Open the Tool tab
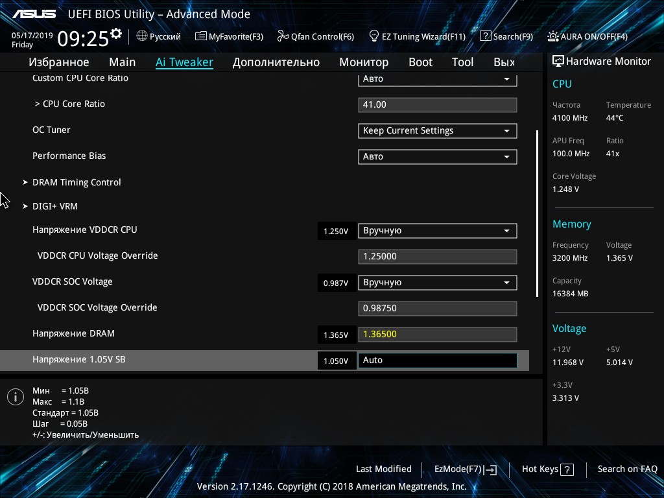Image resolution: width=664 pixels, height=498 pixels. [x=462, y=62]
